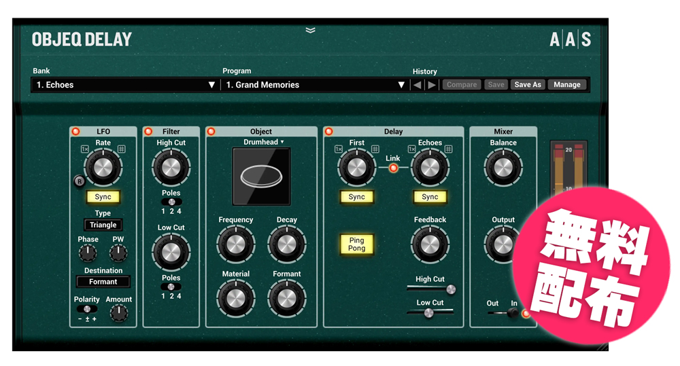Click the Manage button

(x=566, y=85)
